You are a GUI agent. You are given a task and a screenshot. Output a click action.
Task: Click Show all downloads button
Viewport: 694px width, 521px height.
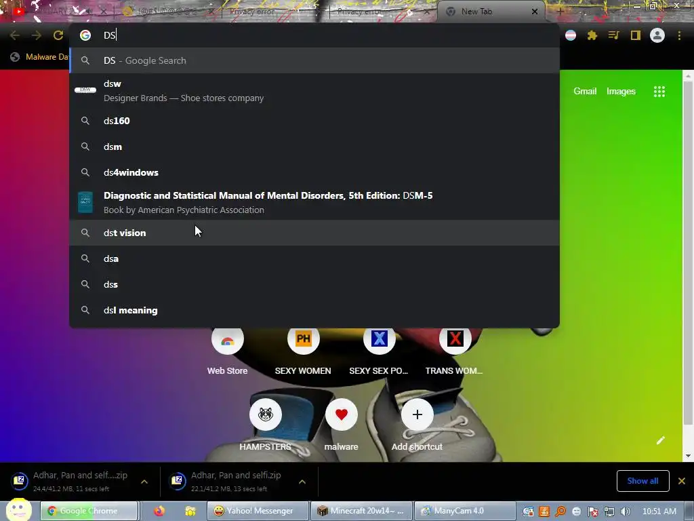(642, 481)
